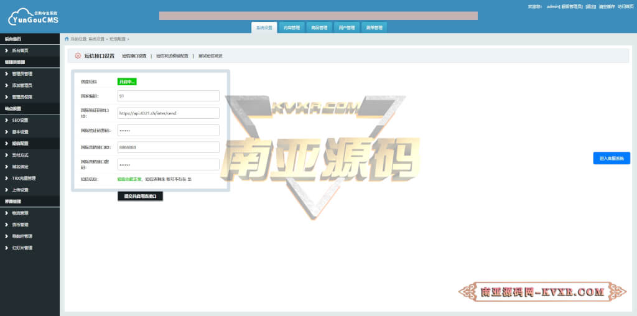Screen dimensions: 637x316
Task: Click the YunGouCMS cloud logo
Action: (34, 17)
